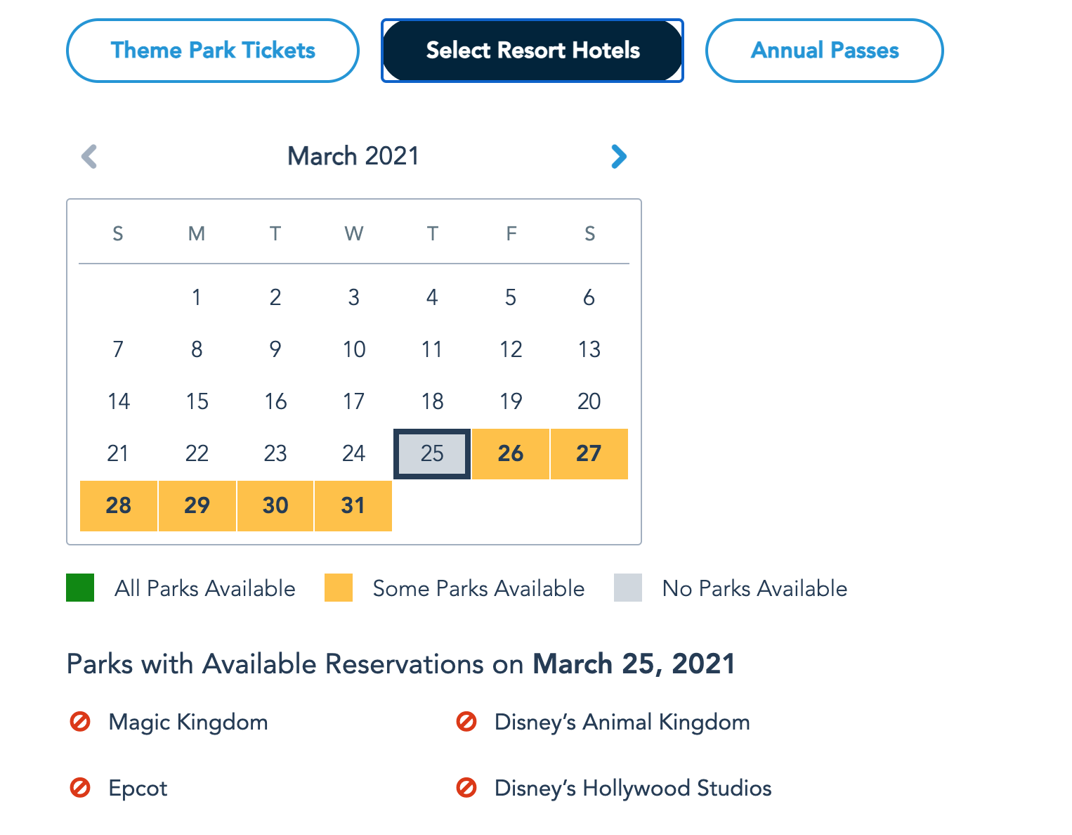Click unavailable icon beside Disney's Hollywood Studios
1072x835 pixels.
[x=466, y=788]
